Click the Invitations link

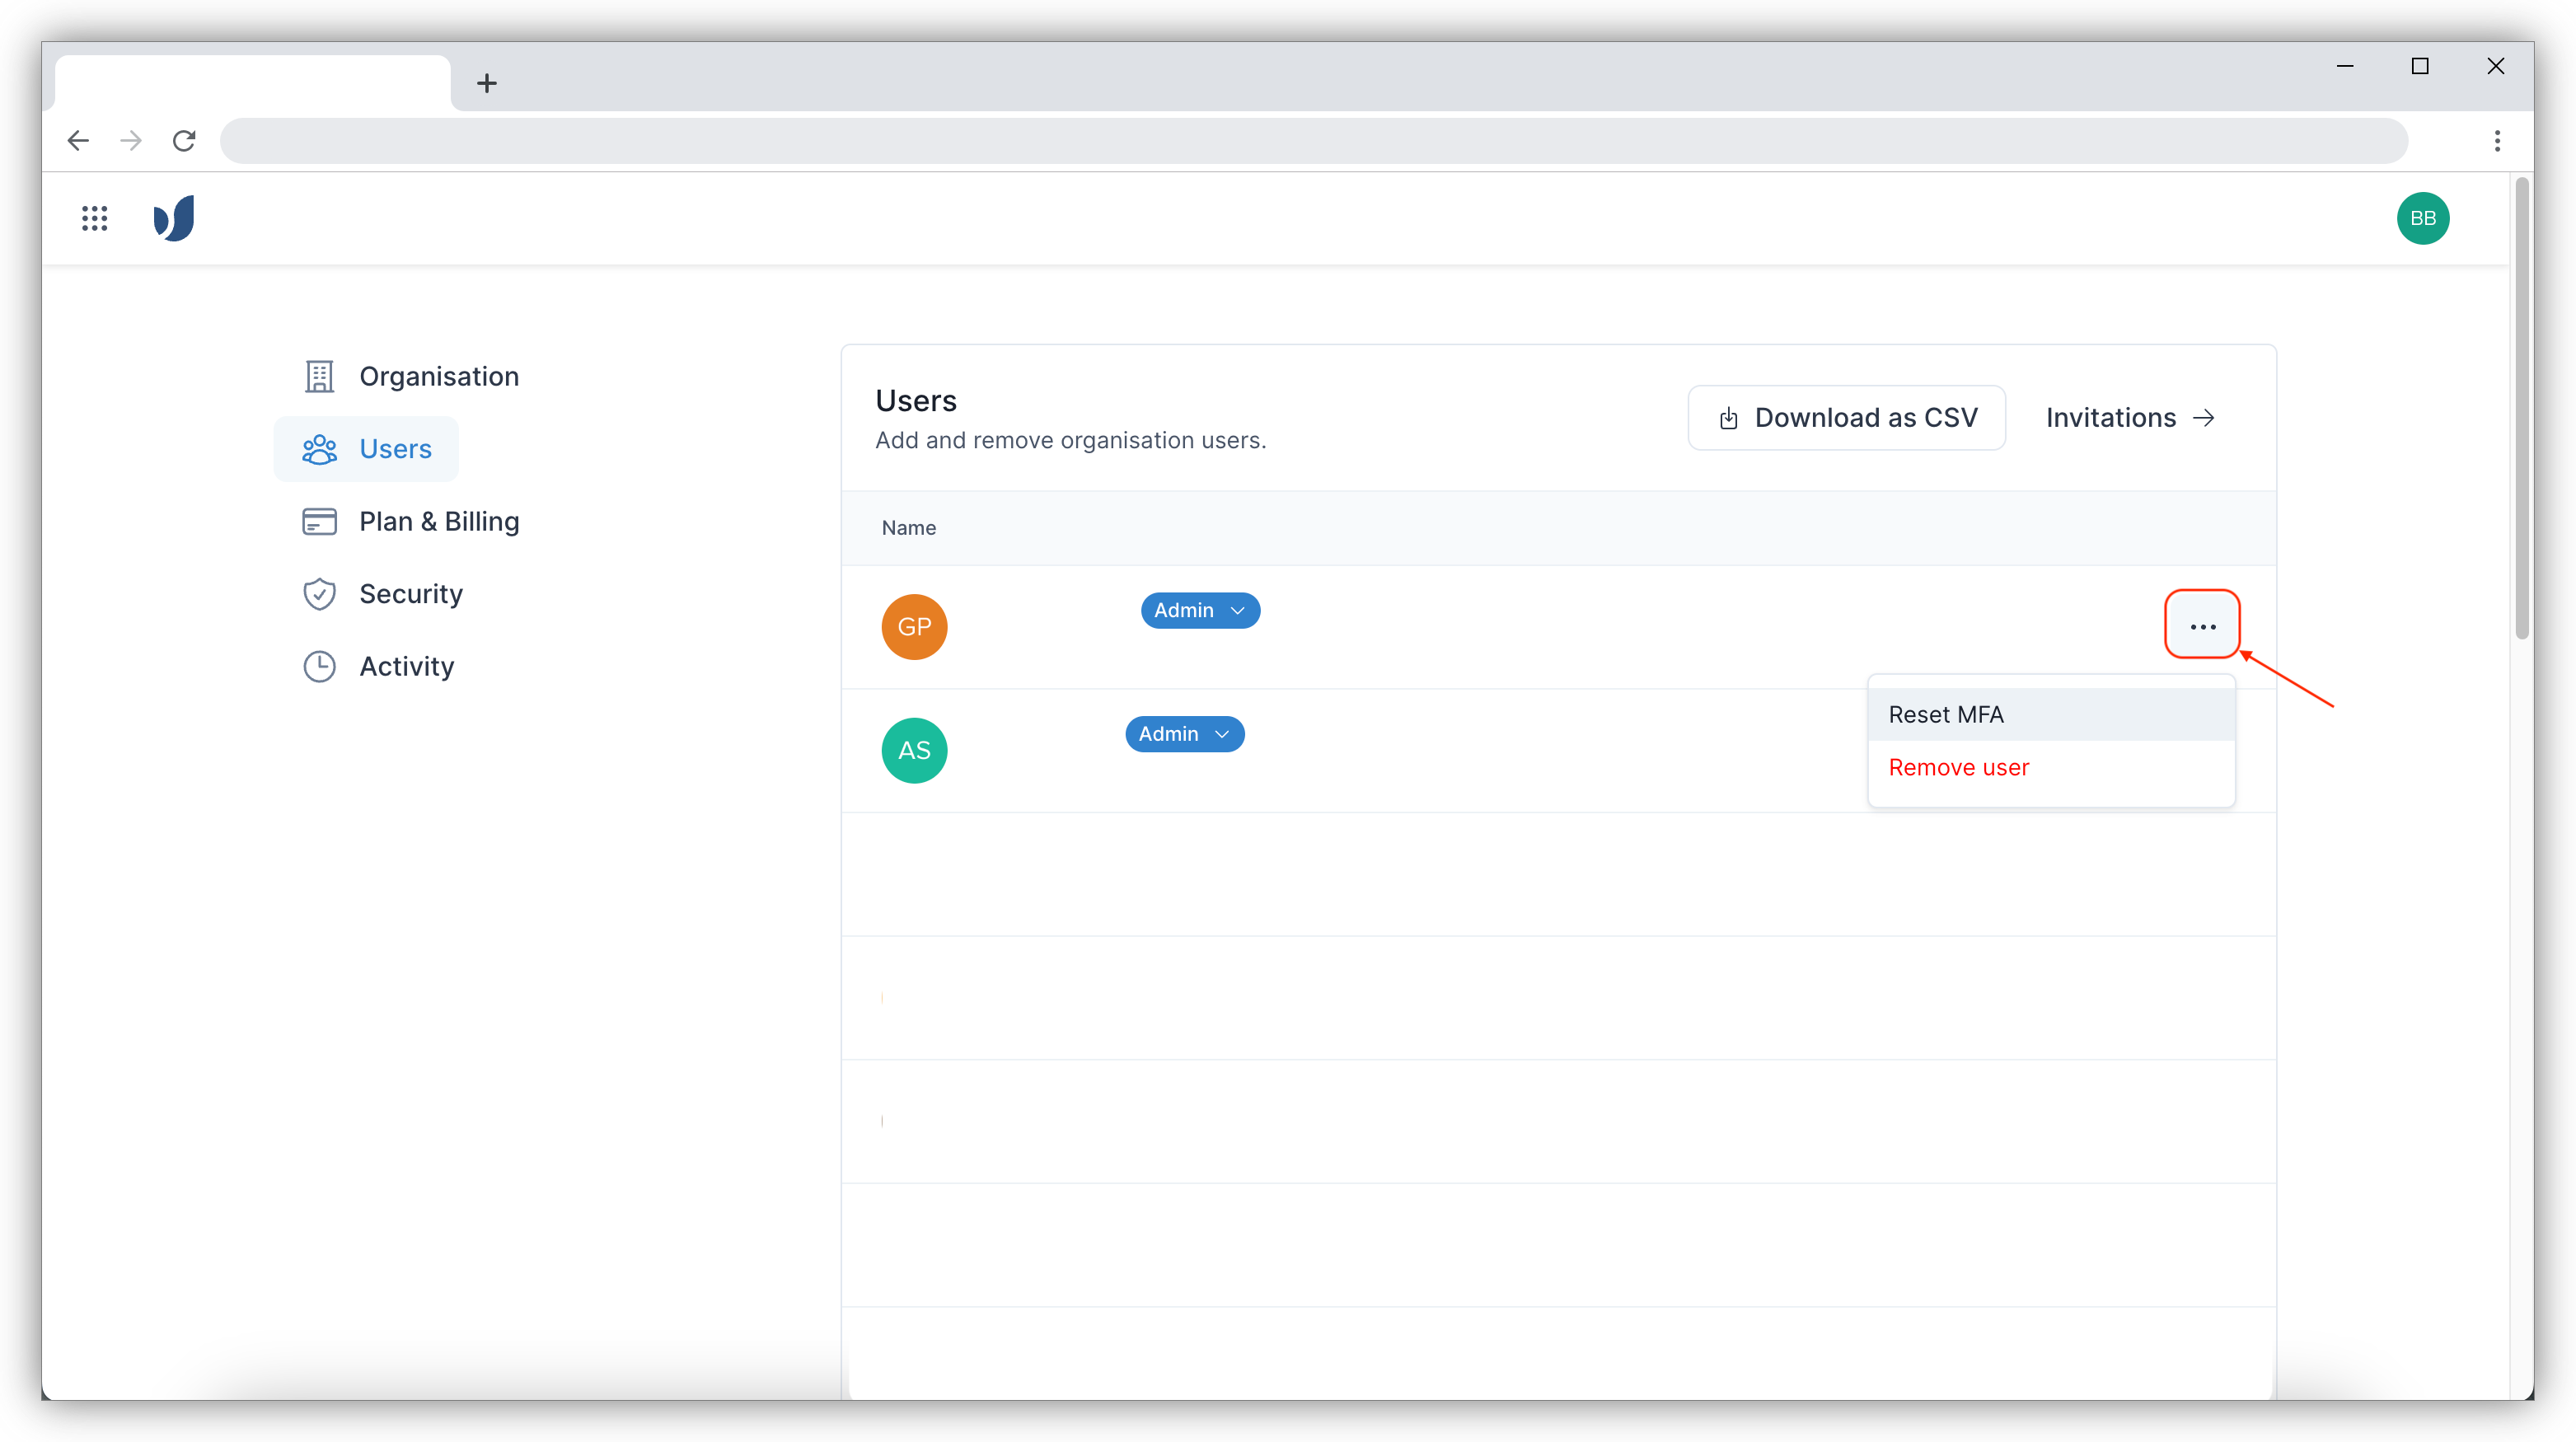click(2130, 416)
